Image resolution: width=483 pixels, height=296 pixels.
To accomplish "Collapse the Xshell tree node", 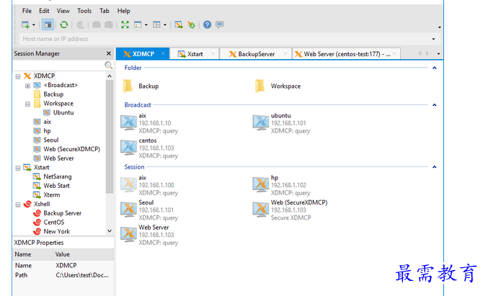I will coord(18,205).
